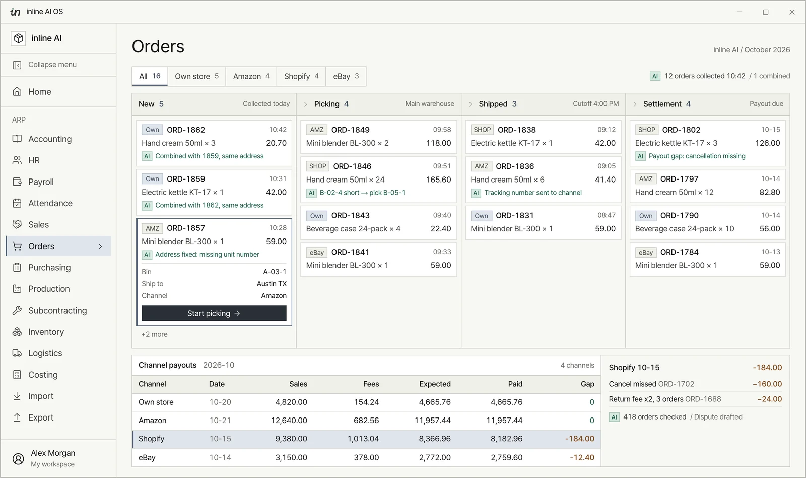Select the Shopify payout row
Viewport: 806px width, 478px height.
point(367,439)
